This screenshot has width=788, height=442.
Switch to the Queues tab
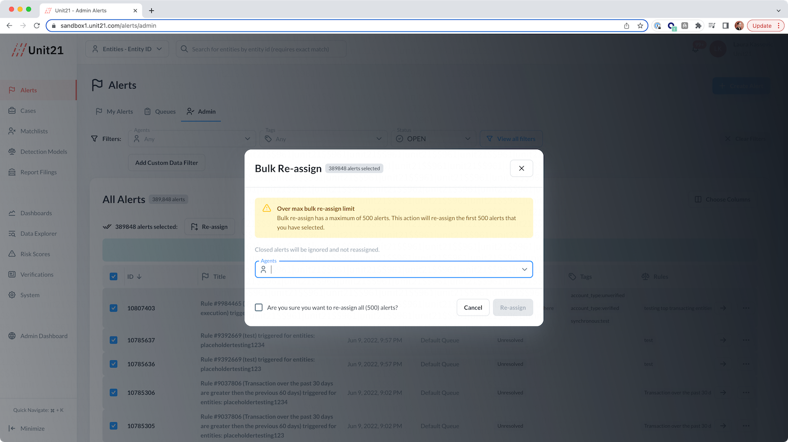click(x=160, y=112)
